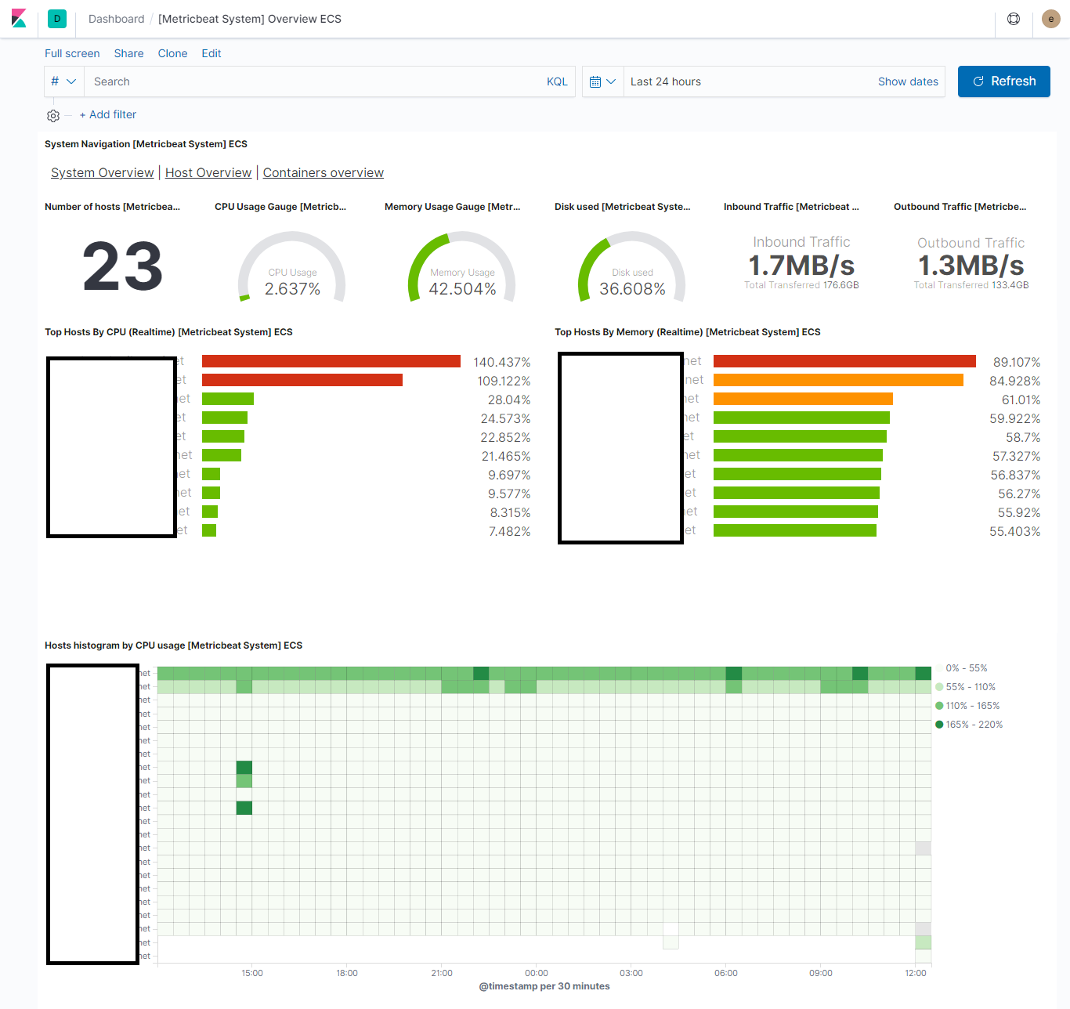Open the space selector D avatar
This screenshot has height=1009, width=1070.
(57, 19)
